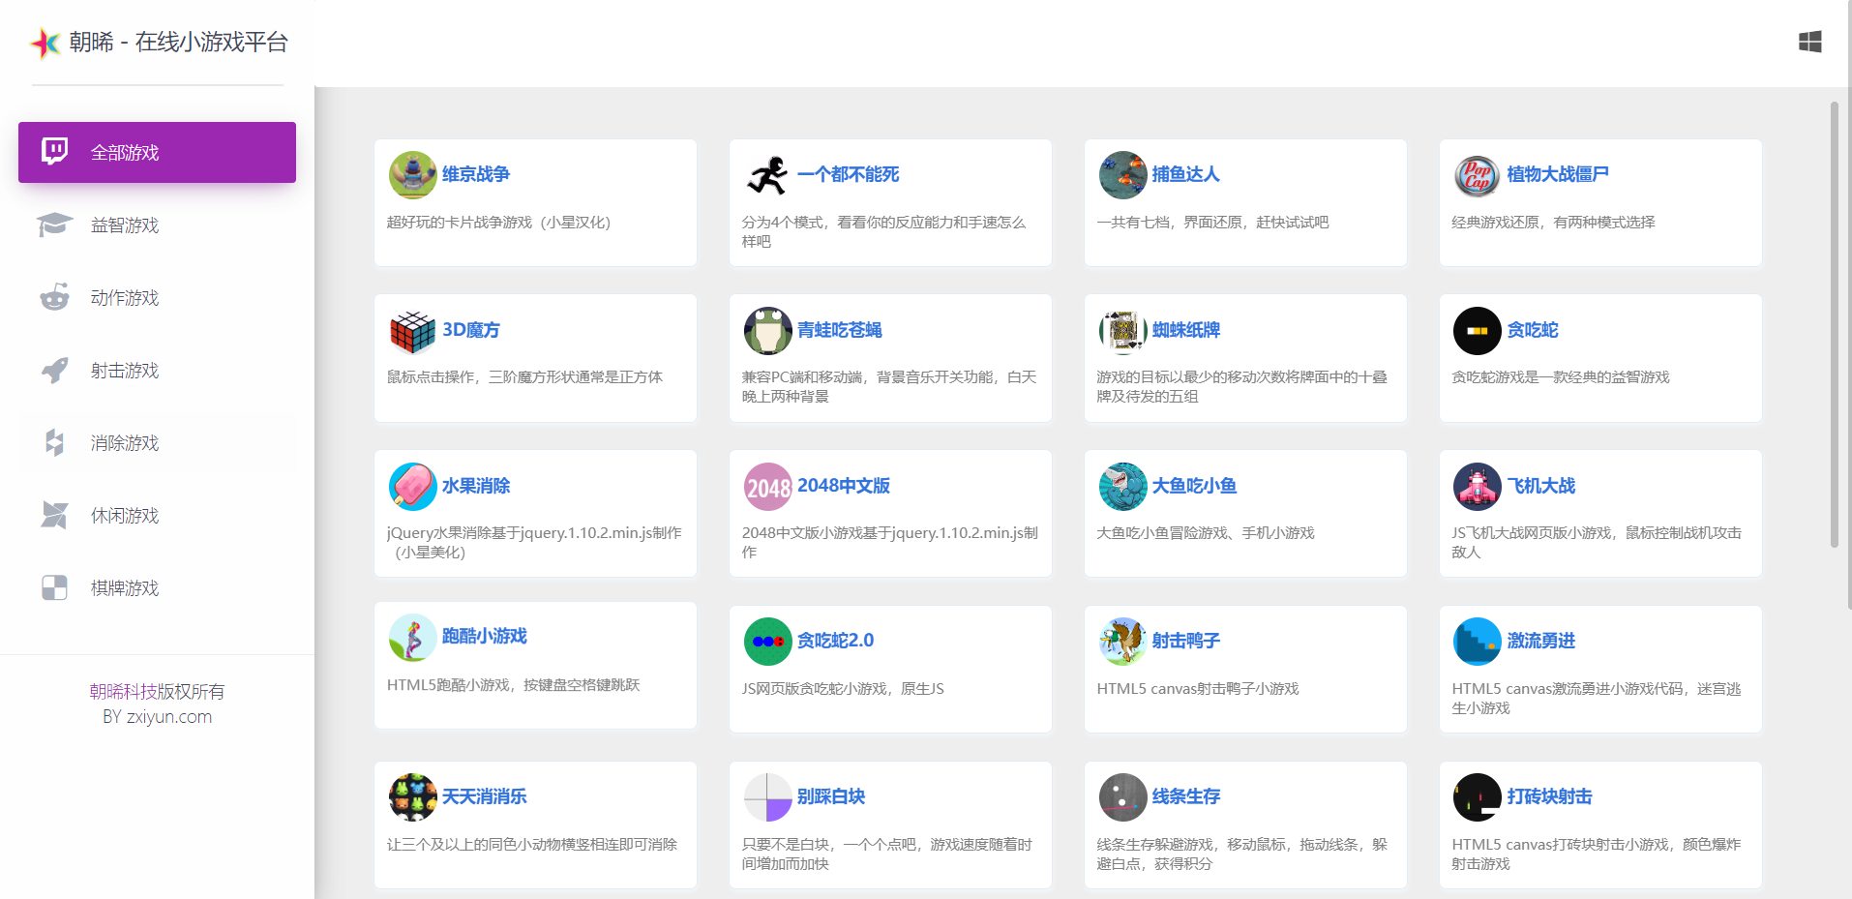
Task: Click the 消除游戏 sidebar icon
Action: tap(54, 442)
